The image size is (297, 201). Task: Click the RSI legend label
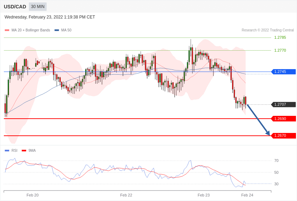point(14,150)
